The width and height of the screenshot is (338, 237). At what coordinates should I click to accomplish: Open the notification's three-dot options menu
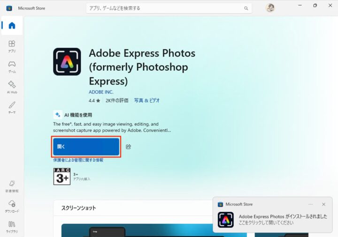pyautogui.click(x=310, y=204)
